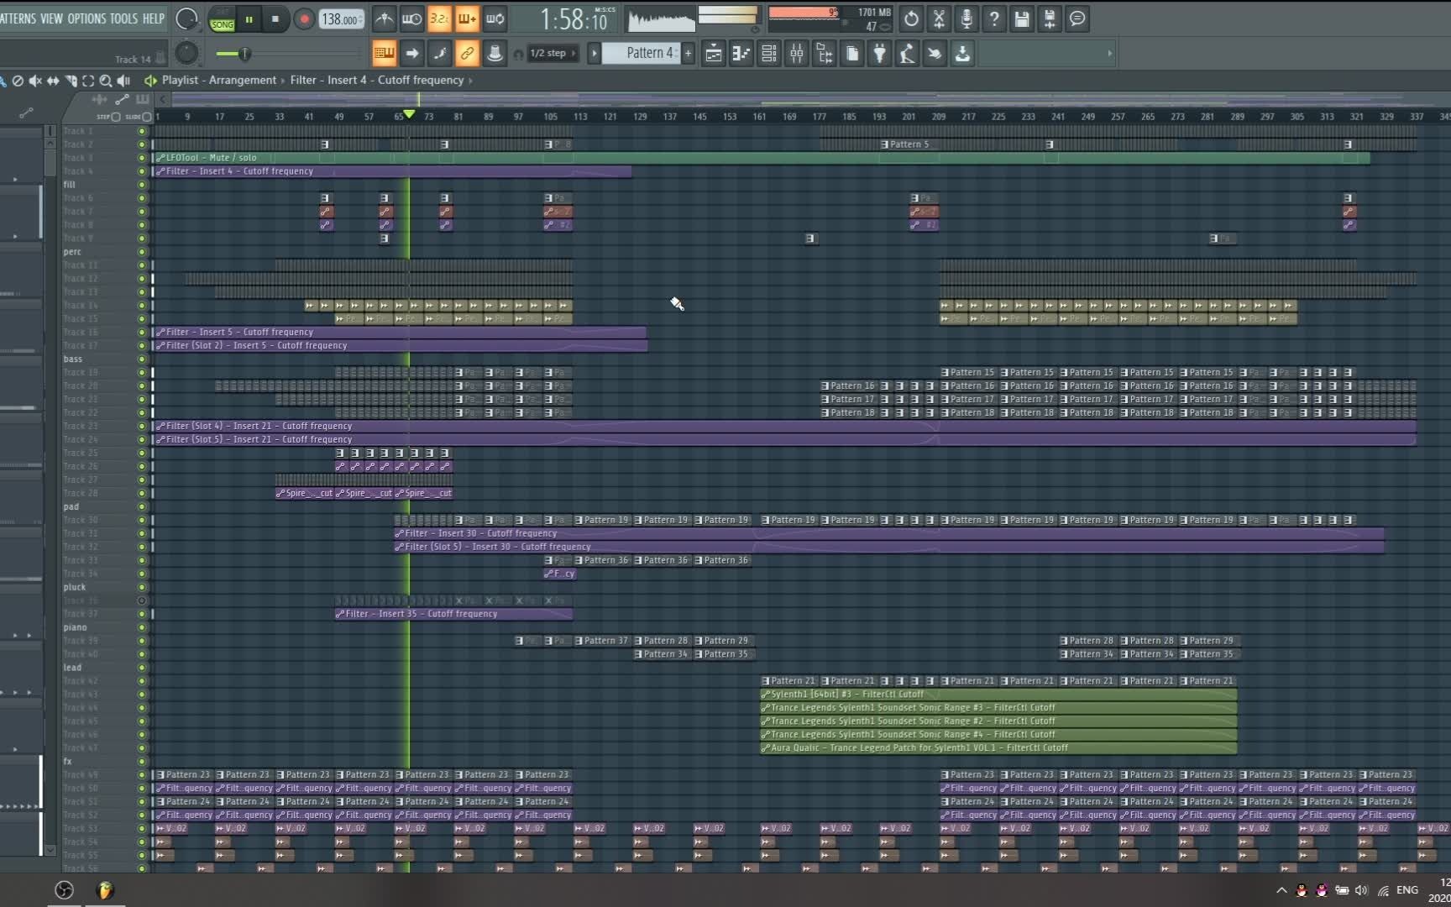Viewport: 1451px width, 907px height.
Task: Mute the pluck track green LED
Action: (x=141, y=588)
